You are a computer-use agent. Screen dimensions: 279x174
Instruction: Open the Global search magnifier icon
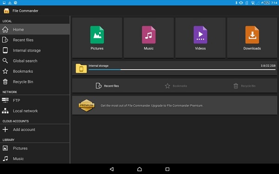click(5, 61)
